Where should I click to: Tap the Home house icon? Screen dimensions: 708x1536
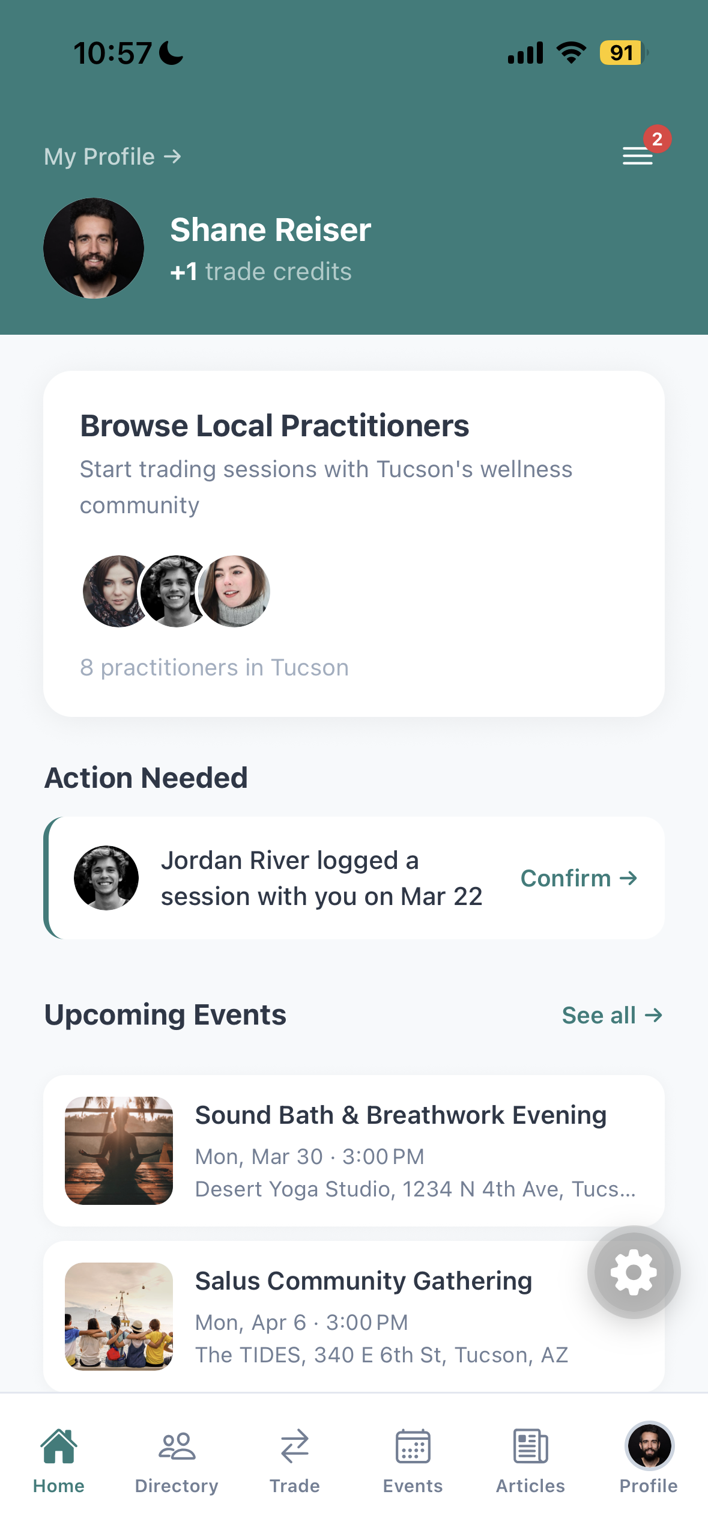[59, 1446]
